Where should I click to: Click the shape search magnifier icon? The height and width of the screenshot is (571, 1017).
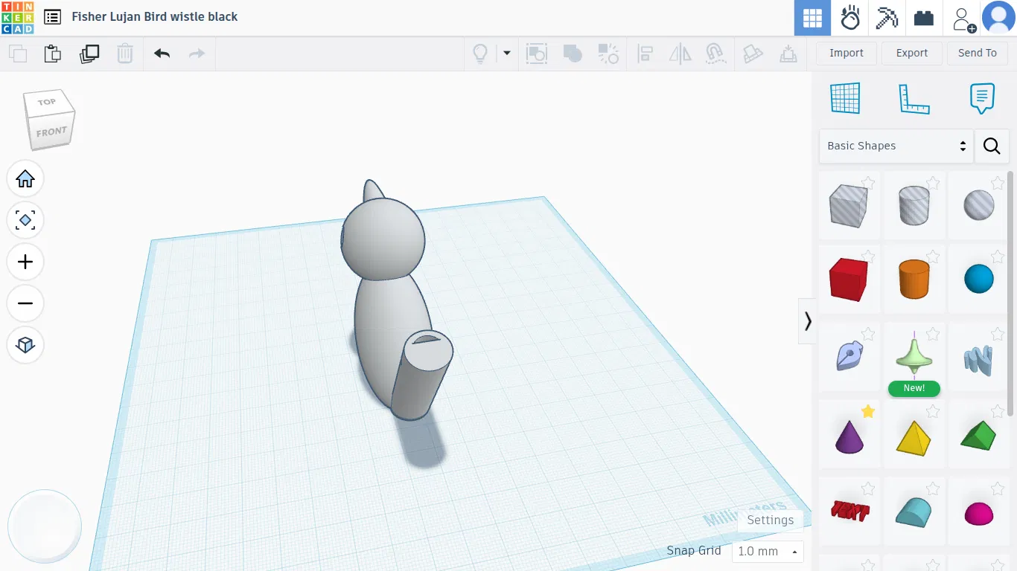pyautogui.click(x=992, y=146)
